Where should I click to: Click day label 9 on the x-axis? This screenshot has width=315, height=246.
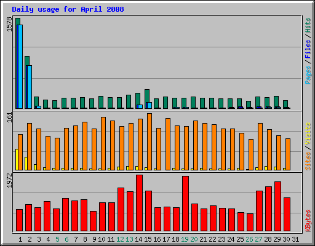pos(94,239)
